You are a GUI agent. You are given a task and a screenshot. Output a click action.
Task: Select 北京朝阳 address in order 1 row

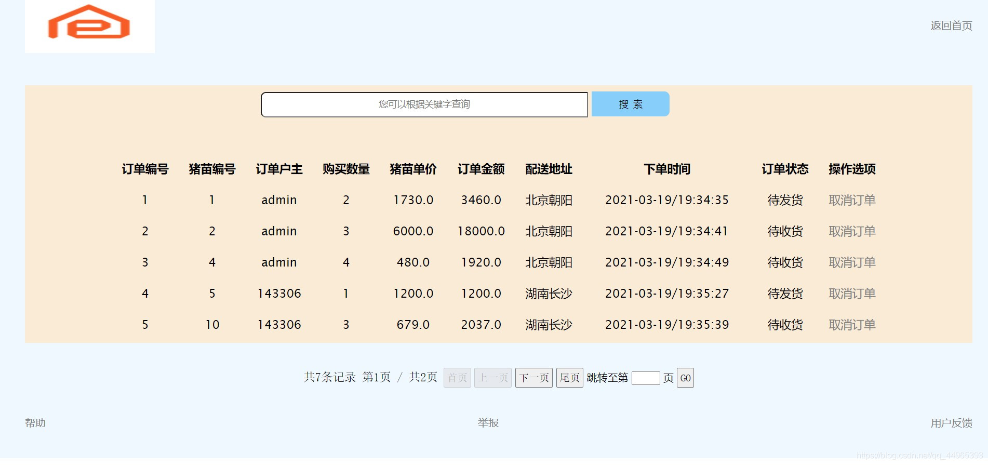tap(549, 200)
